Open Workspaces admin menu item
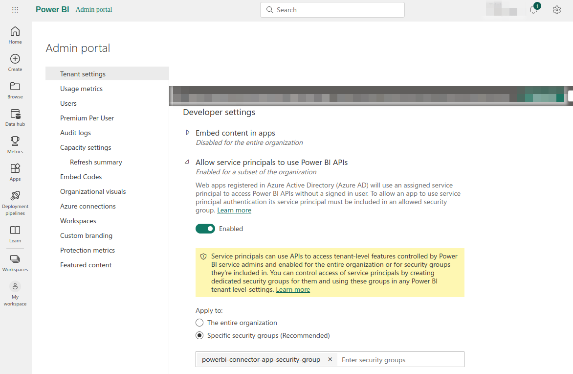 [78, 221]
